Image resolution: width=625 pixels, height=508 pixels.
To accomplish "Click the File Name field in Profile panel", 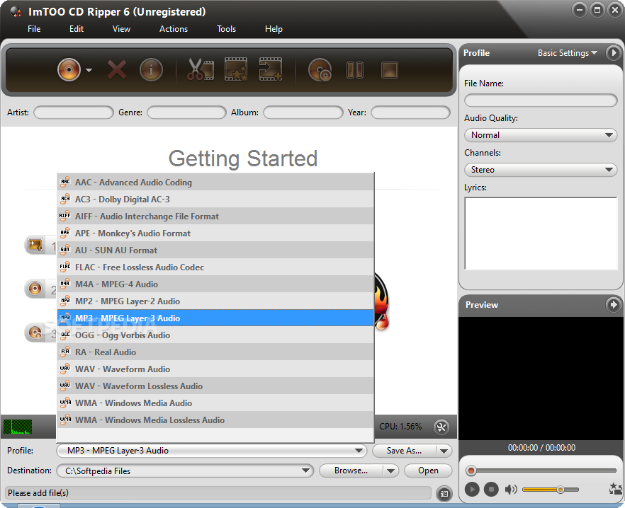I will (541, 100).
